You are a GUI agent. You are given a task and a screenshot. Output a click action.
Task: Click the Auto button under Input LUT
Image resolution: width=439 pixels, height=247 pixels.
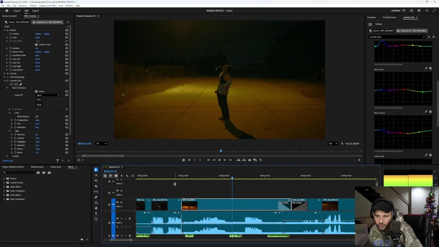click(x=39, y=99)
